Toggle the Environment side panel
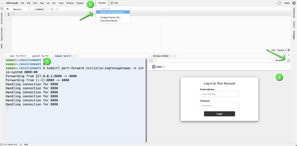297x146 pixels. pyautogui.click(x=2, y=18)
